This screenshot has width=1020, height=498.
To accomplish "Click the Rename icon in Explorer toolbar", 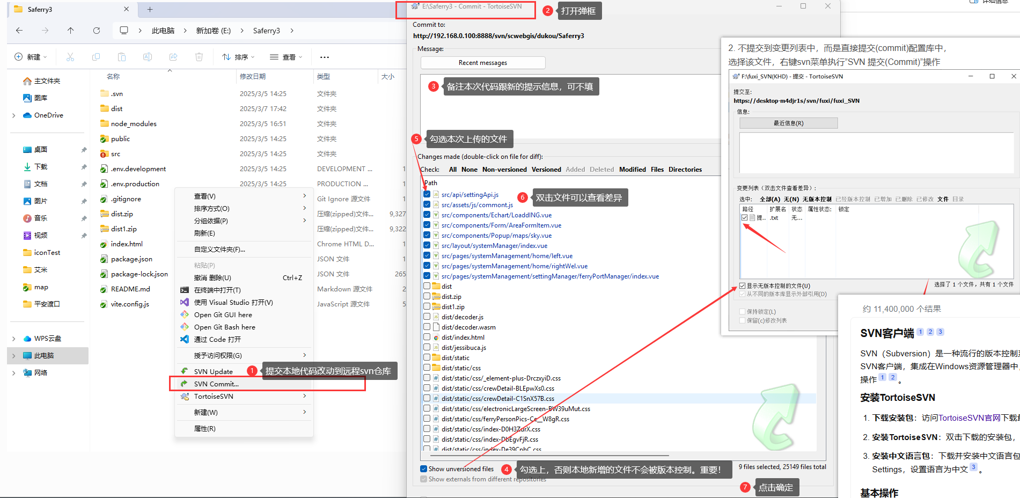I will [148, 57].
